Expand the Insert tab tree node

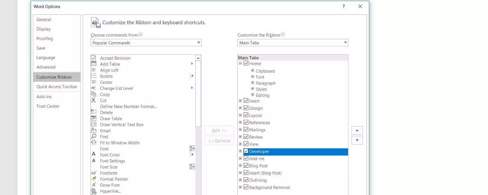(x=240, y=101)
